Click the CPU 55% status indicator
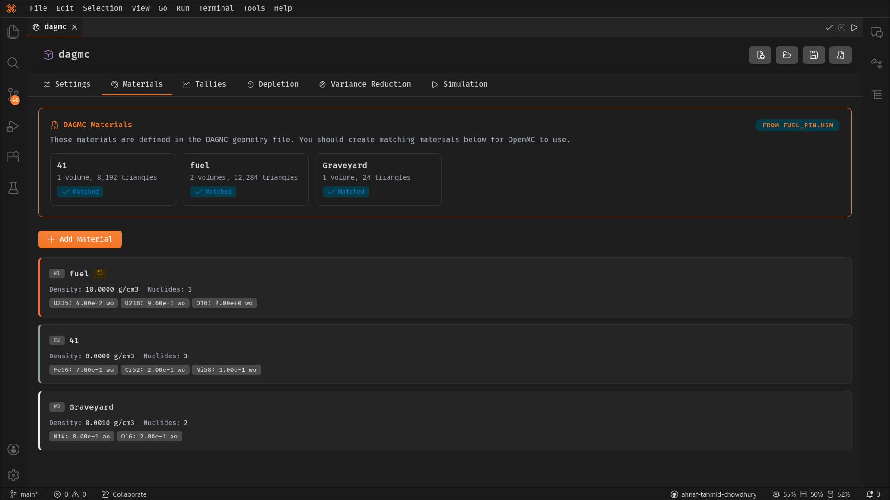 click(784, 494)
